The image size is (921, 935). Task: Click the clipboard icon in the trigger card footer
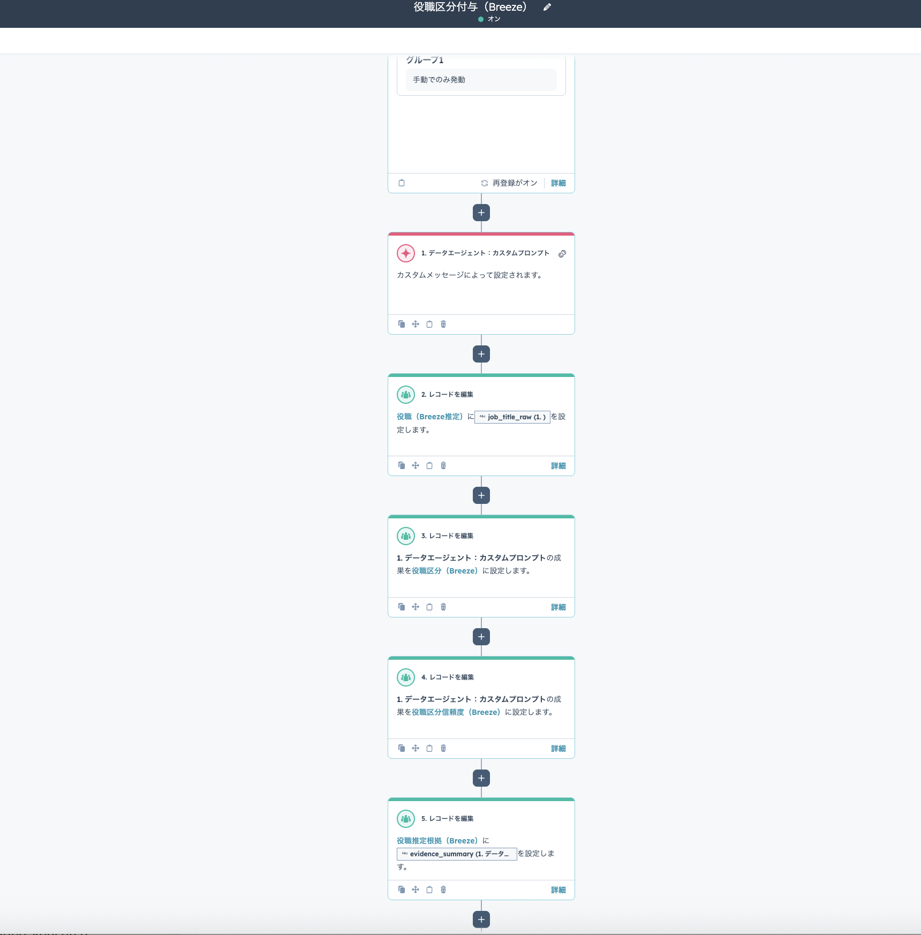click(402, 183)
